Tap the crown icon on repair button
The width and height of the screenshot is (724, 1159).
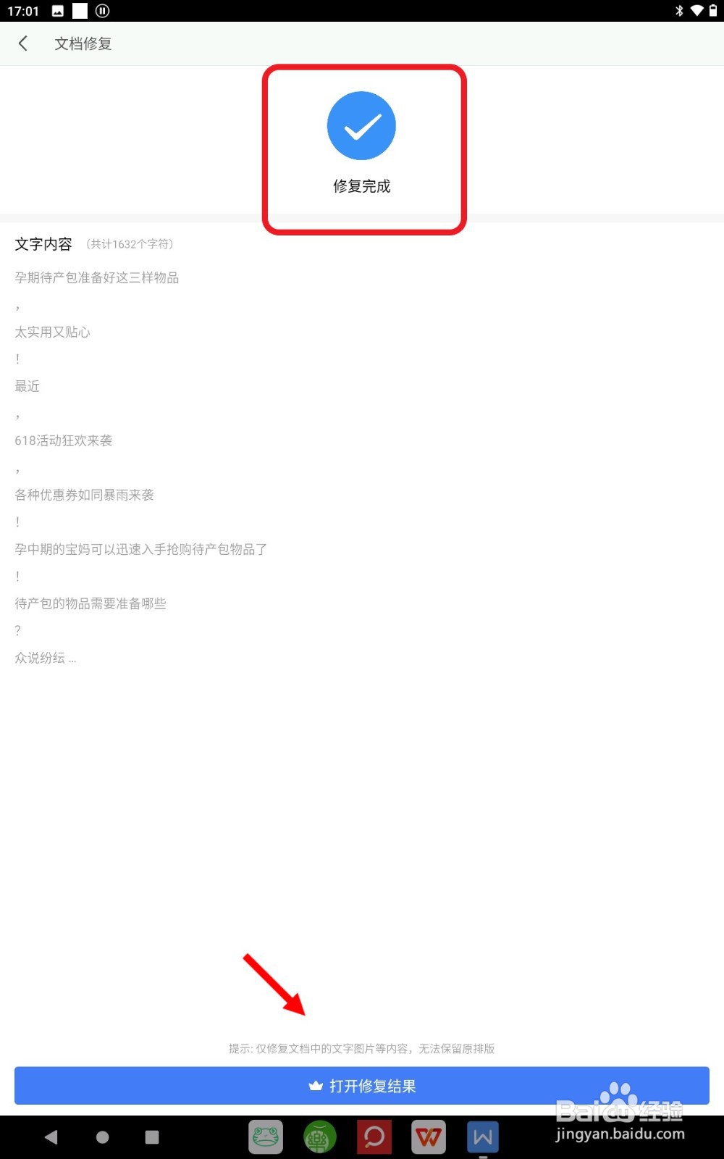316,1086
